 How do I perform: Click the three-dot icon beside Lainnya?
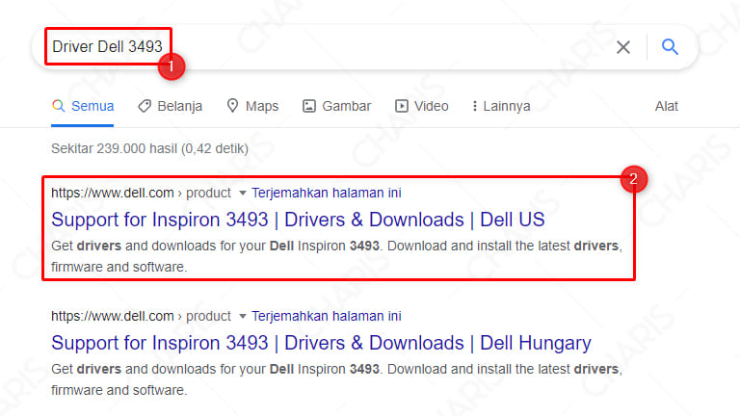(474, 106)
